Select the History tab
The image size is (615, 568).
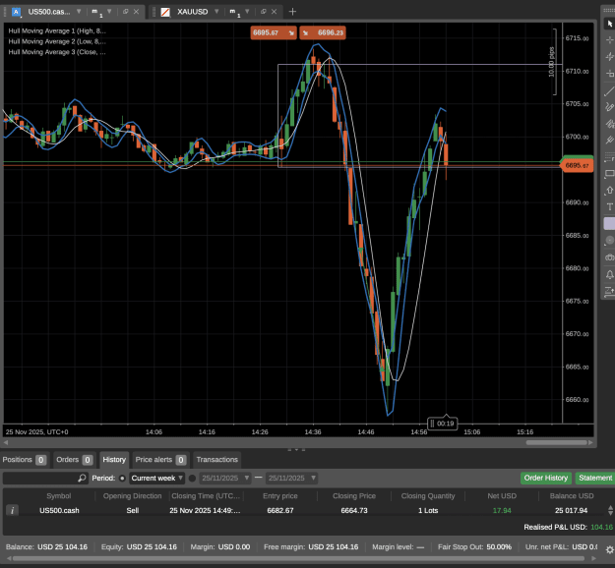[114, 460]
